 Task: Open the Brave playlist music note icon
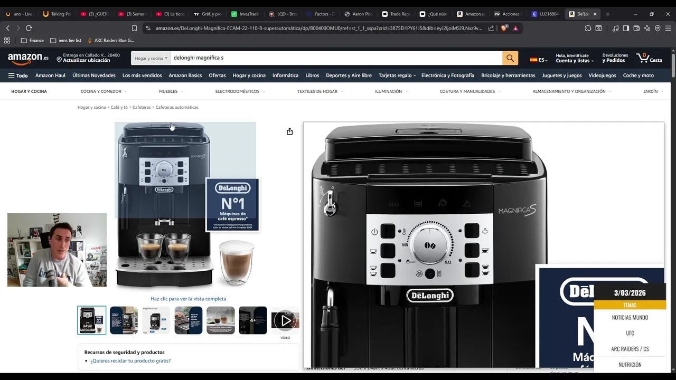(x=615, y=28)
